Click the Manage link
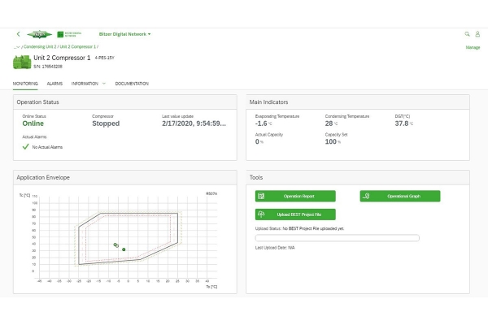Screen dimensions: 488x325 tap(473, 47)
